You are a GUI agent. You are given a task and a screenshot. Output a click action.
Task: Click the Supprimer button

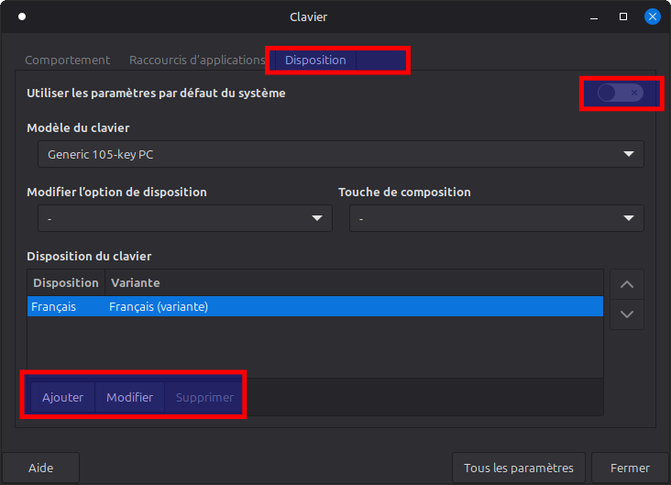204,397
